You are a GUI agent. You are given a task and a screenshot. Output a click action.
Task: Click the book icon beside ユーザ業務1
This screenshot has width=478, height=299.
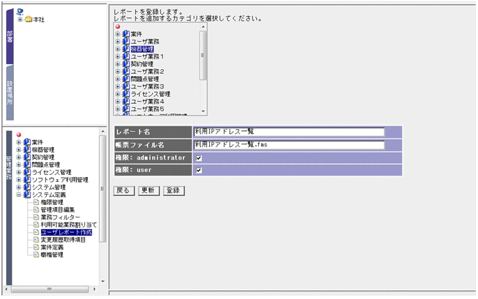pyautogui.click(x=126, y=56)
